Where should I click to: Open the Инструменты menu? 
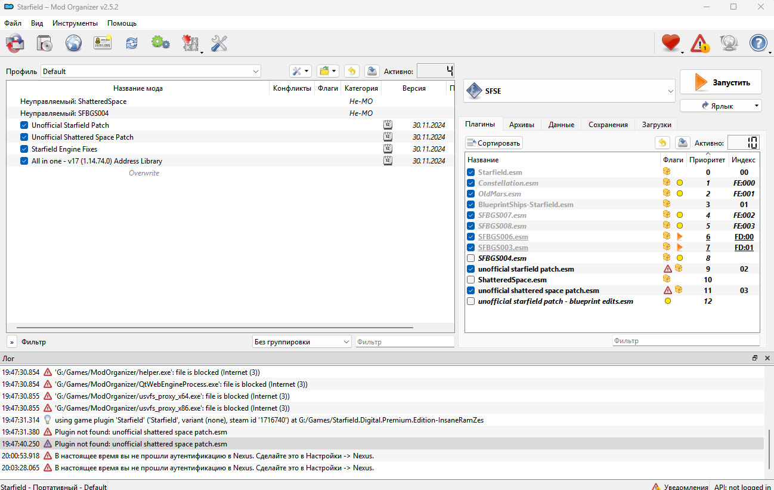coord(75,23)
